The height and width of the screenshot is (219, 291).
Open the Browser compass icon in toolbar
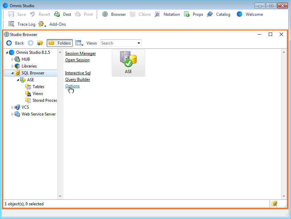(x=105, y=14)
